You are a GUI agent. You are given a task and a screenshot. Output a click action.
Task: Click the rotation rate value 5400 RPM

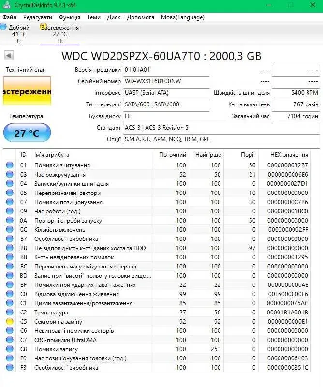tap(295, 93)
